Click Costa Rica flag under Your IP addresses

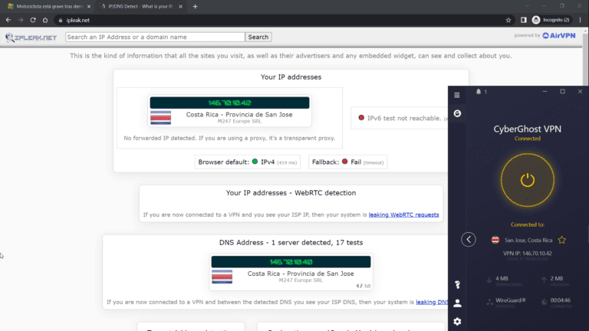[160, 117]
